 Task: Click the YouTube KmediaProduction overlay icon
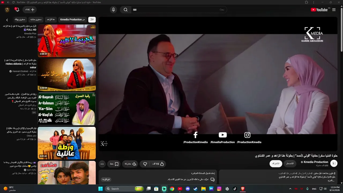click(222, 135)
